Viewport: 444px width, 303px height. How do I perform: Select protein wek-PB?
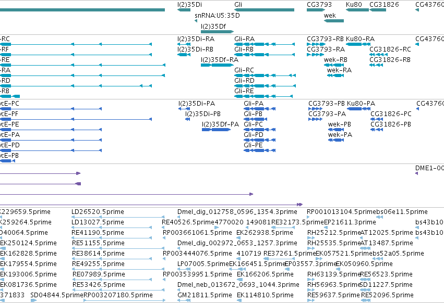pos(340,124)
